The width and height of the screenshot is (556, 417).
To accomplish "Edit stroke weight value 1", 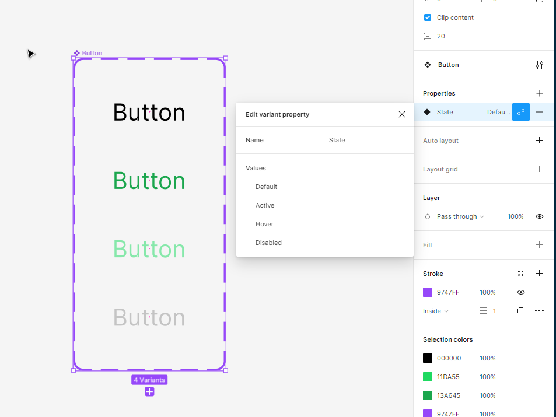I will pos(494,311).
